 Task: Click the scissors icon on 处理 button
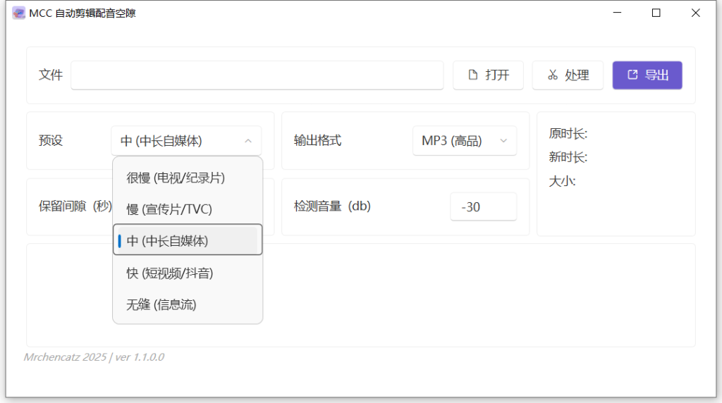click(553, 75)
